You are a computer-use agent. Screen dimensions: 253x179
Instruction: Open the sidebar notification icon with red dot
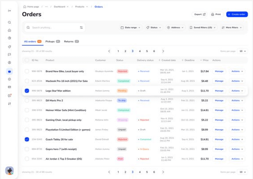9,95
